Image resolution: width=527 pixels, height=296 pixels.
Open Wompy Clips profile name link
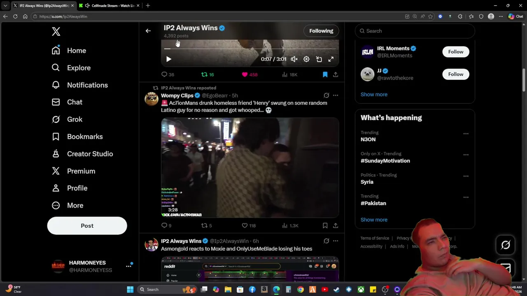[x=177, y=95]
